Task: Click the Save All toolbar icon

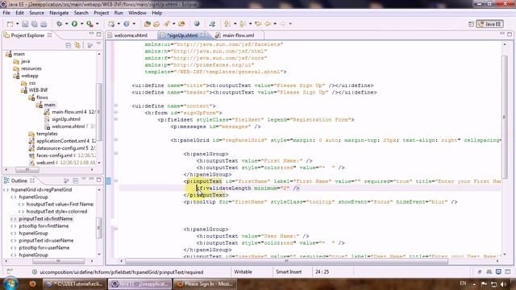Action: click(x=34, y=24)
